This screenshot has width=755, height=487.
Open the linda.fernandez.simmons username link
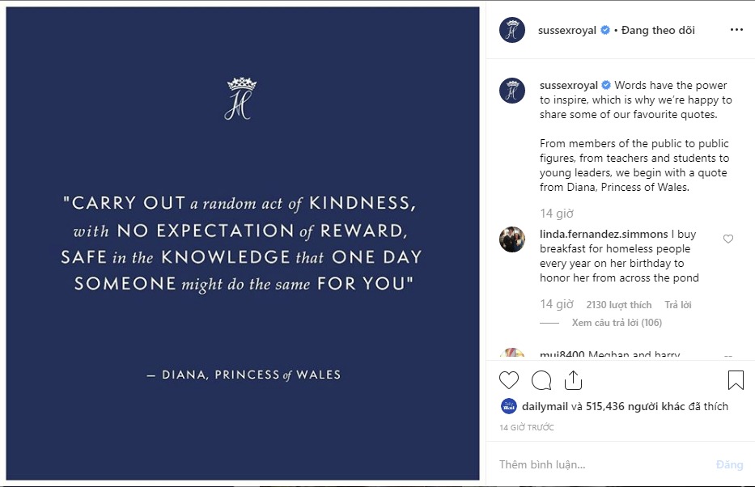coord(604,235)
